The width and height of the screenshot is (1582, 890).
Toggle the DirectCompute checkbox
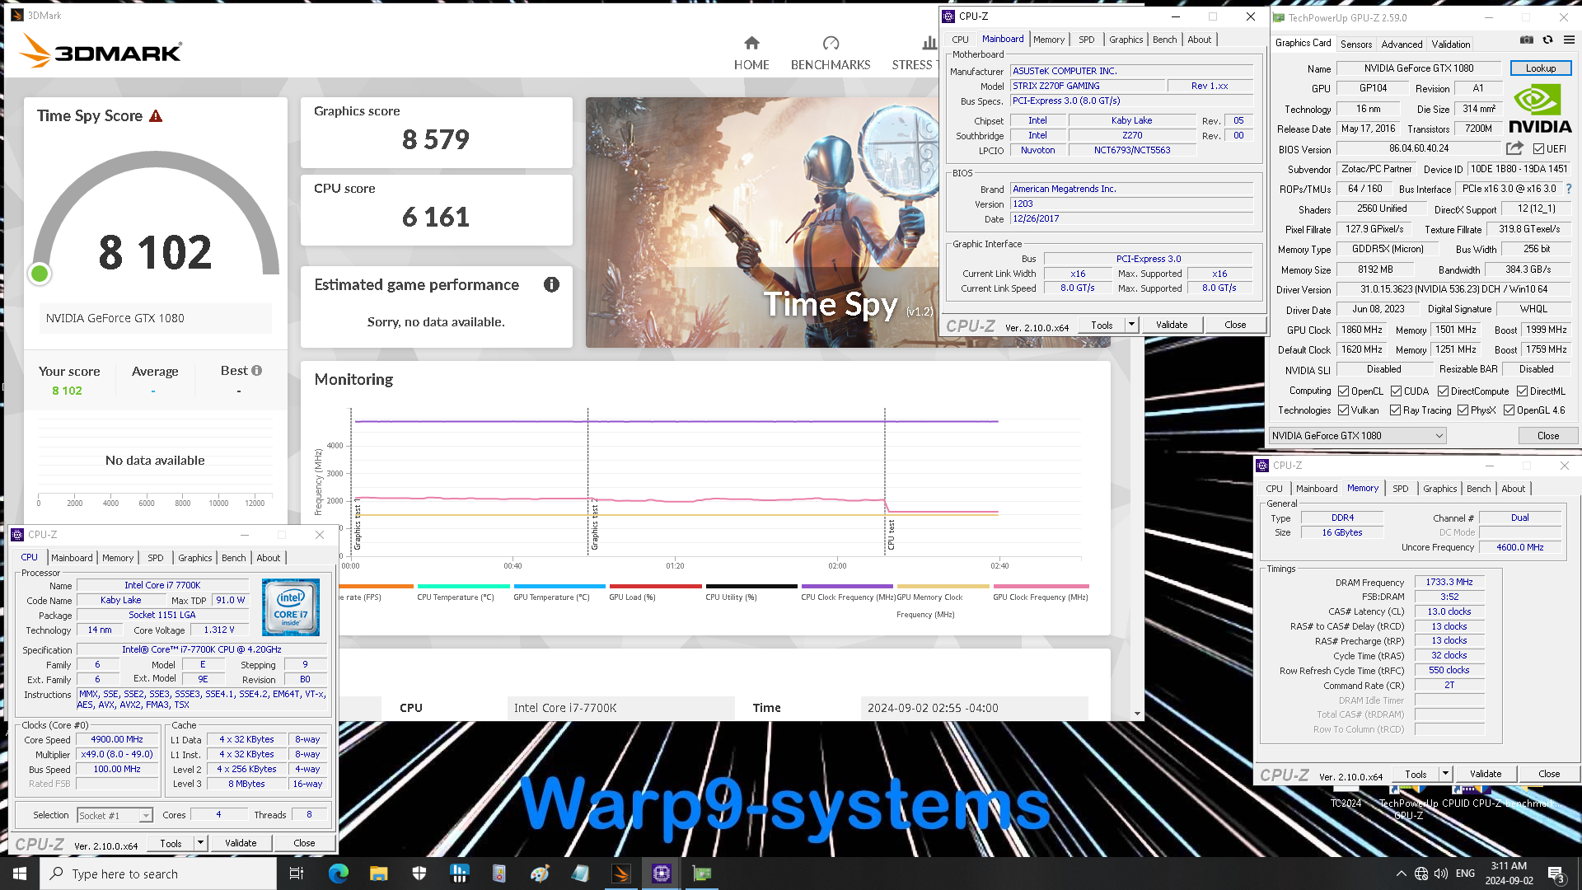pyautogui.click(x=1443, y=391)
